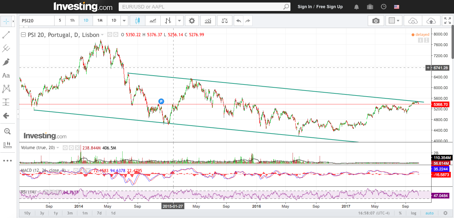Select the trend line drawing tool
Viewport: 454px width, 218px height.
point(6,35)
